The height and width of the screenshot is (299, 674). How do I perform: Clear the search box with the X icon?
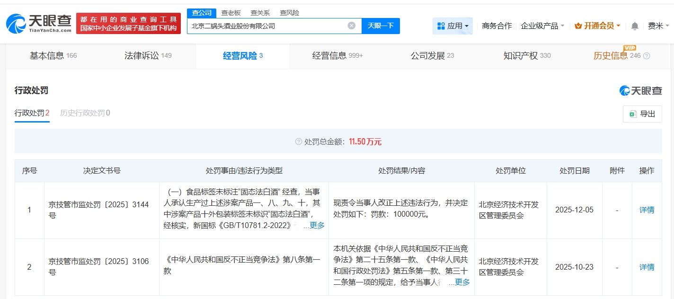click(351, 26)
